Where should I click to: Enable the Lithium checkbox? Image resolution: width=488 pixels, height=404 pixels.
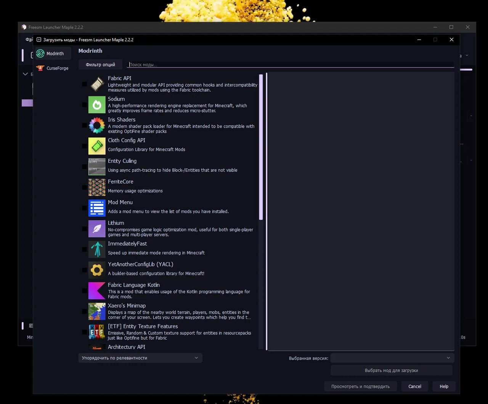[x=84, y=229]
